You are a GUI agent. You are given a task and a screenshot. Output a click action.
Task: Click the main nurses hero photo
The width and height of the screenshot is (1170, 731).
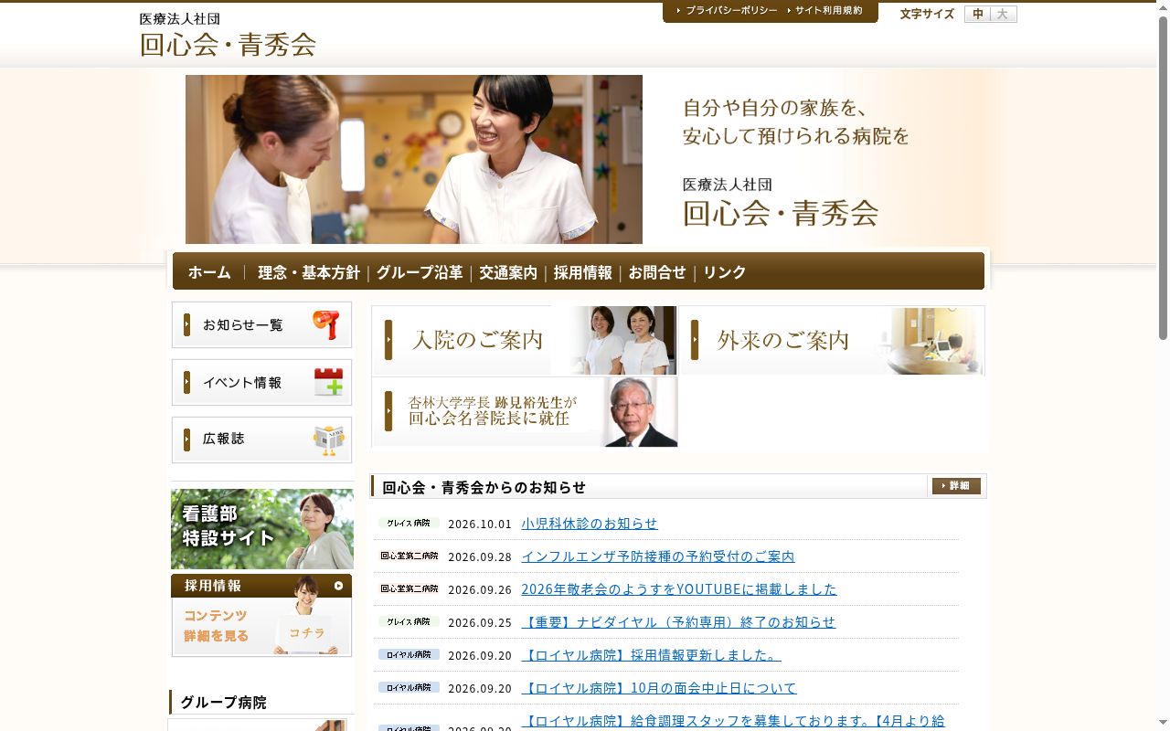click(x=414, y=159)
